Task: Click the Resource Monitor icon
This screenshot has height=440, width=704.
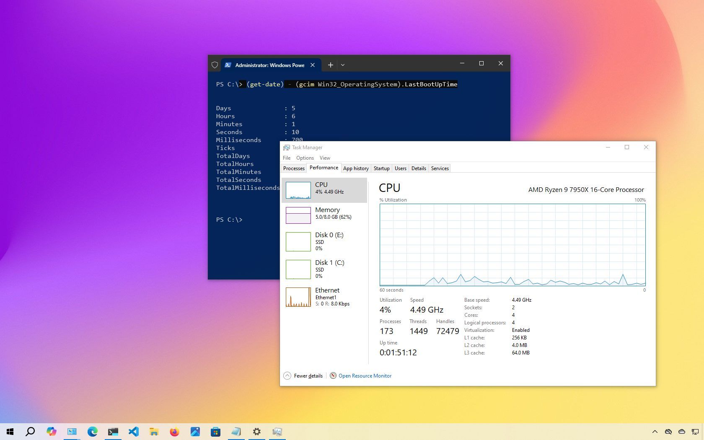Action: click(x=333, y=375)
